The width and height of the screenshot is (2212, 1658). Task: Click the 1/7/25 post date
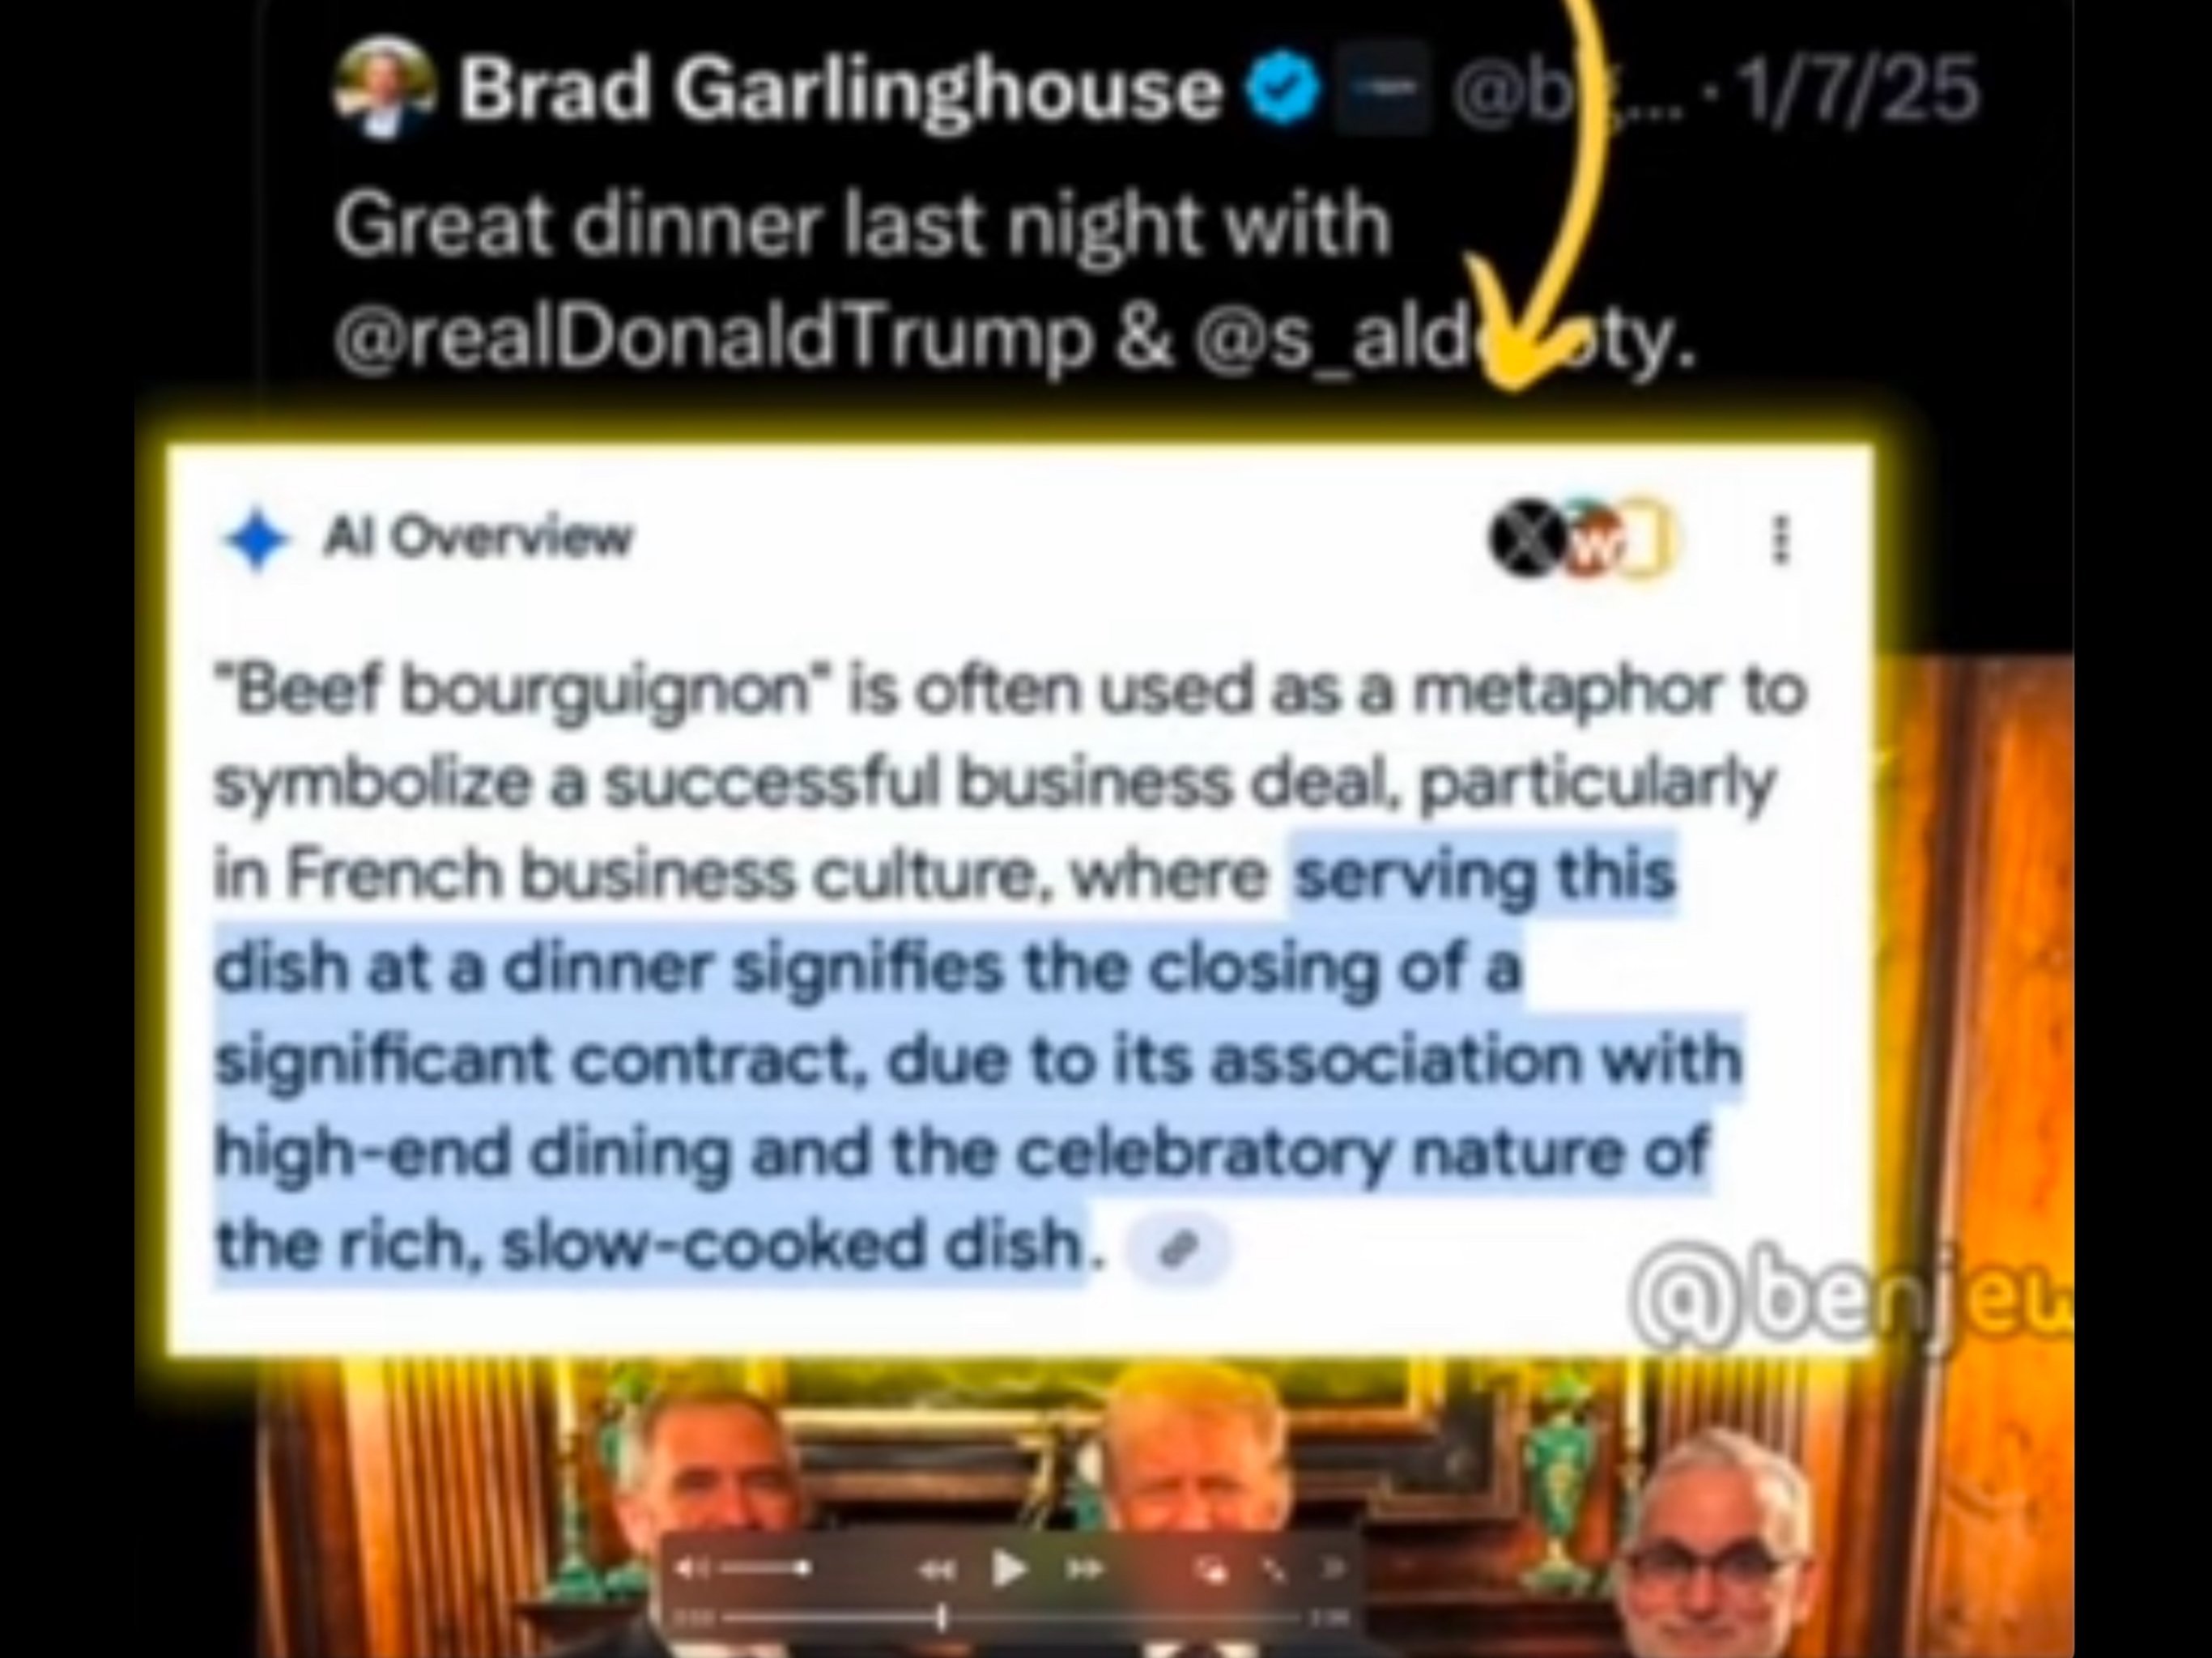point(1857,89)
